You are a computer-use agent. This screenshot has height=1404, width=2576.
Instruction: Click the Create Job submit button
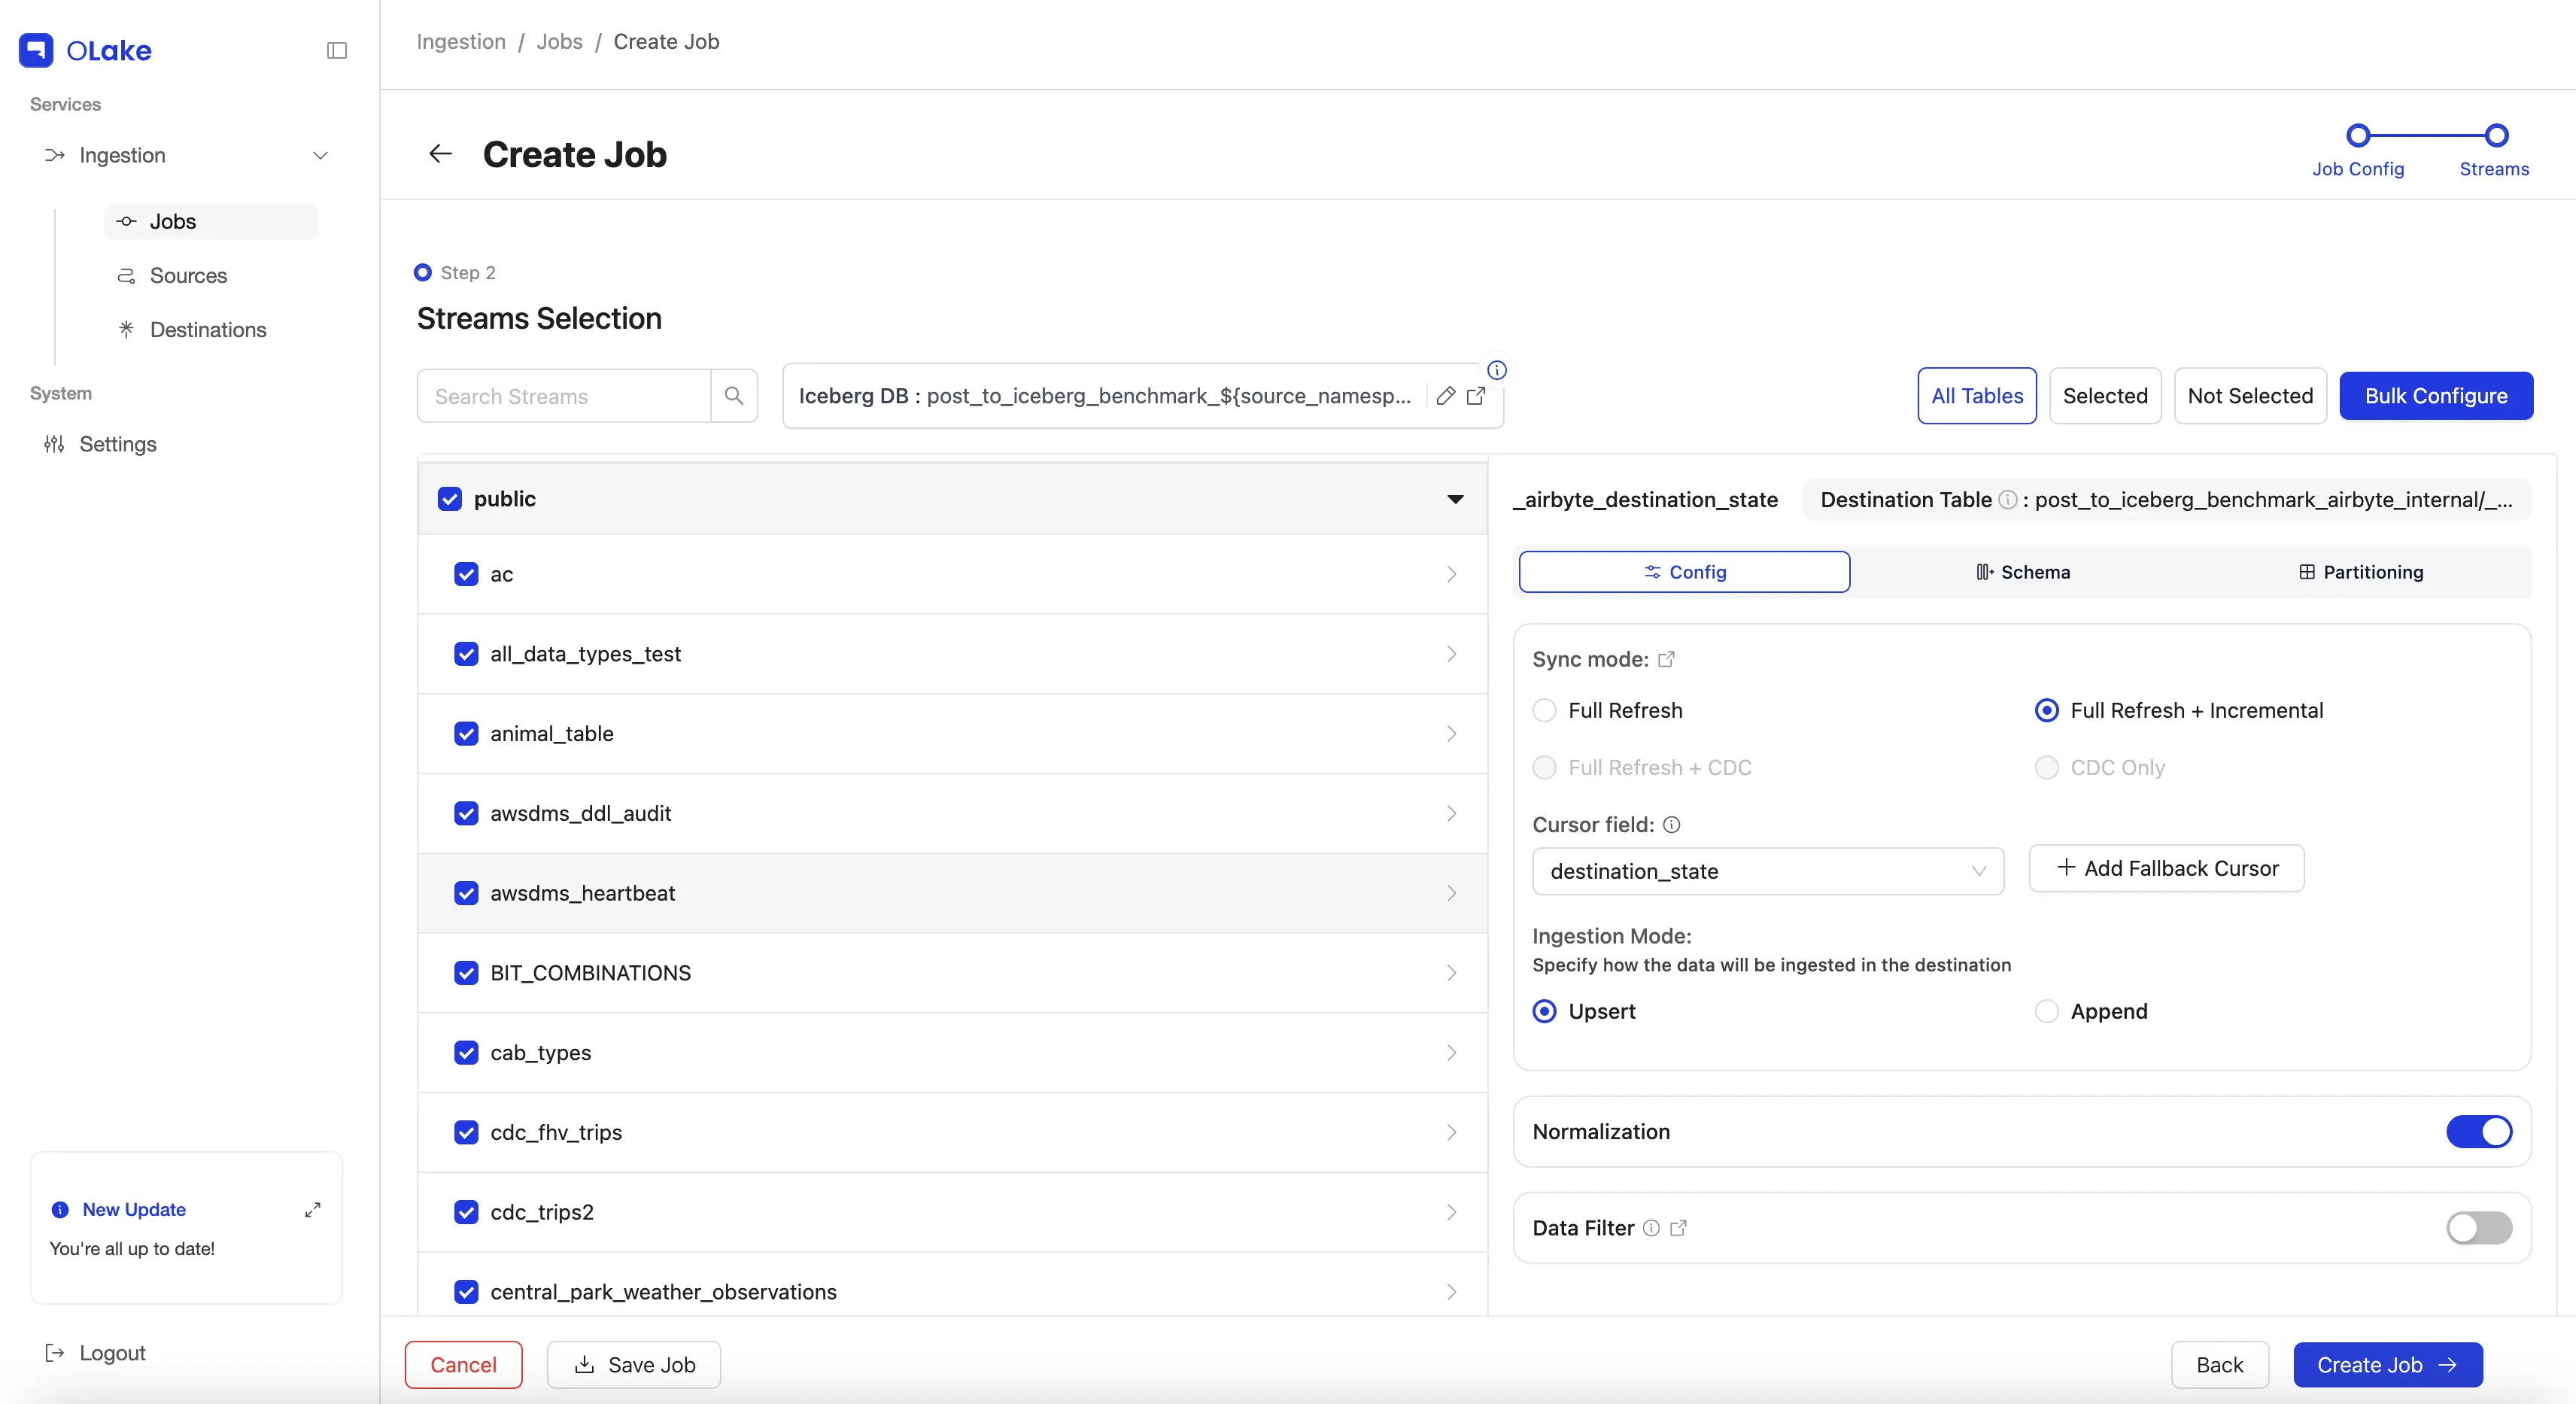click(x=2388, y=1365)
